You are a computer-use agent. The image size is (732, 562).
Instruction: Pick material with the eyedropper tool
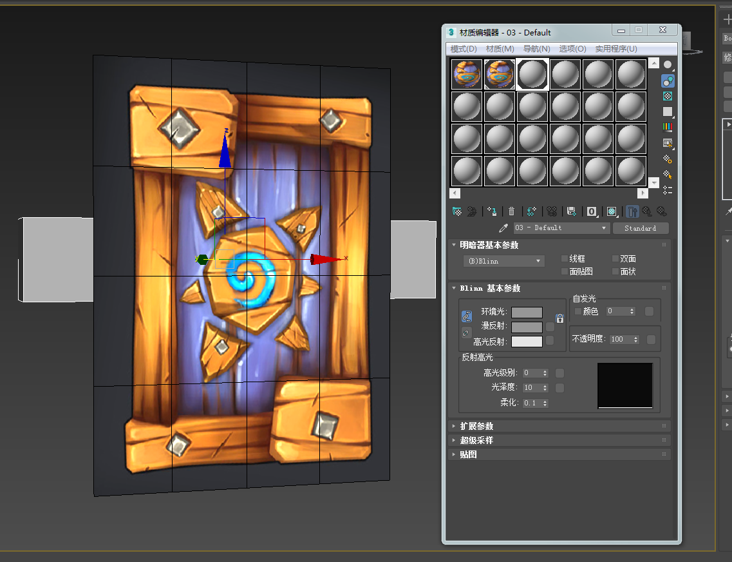click(503, 228)
